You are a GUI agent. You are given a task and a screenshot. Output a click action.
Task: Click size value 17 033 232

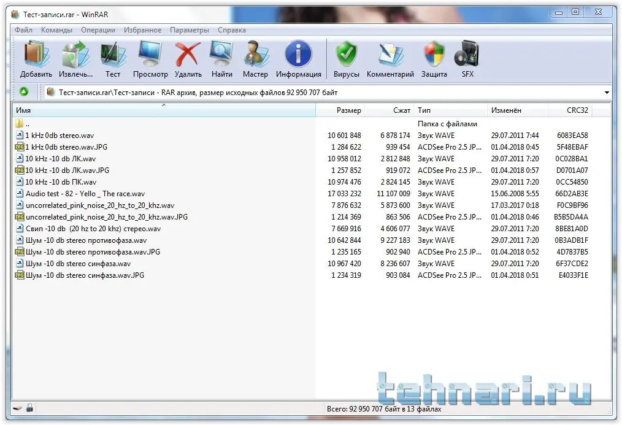pos(344,193)
